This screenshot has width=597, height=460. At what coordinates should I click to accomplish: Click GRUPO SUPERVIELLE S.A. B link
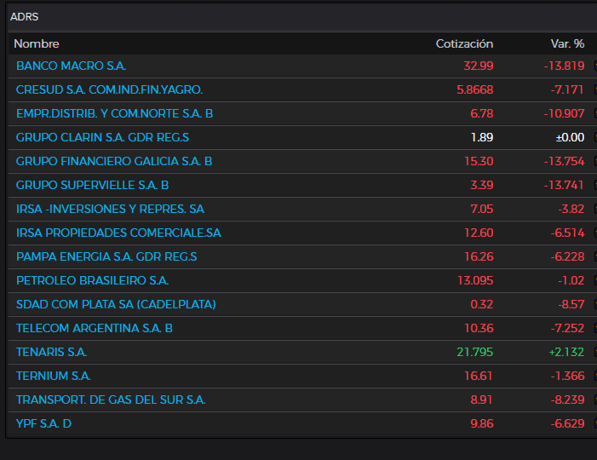(93, 185)
